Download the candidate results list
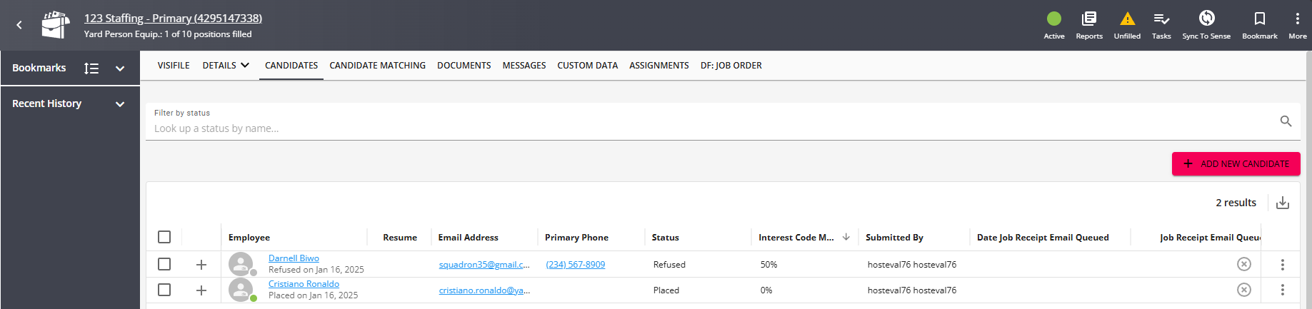This screenshot has height=309, width=1312. (1283, 203)
